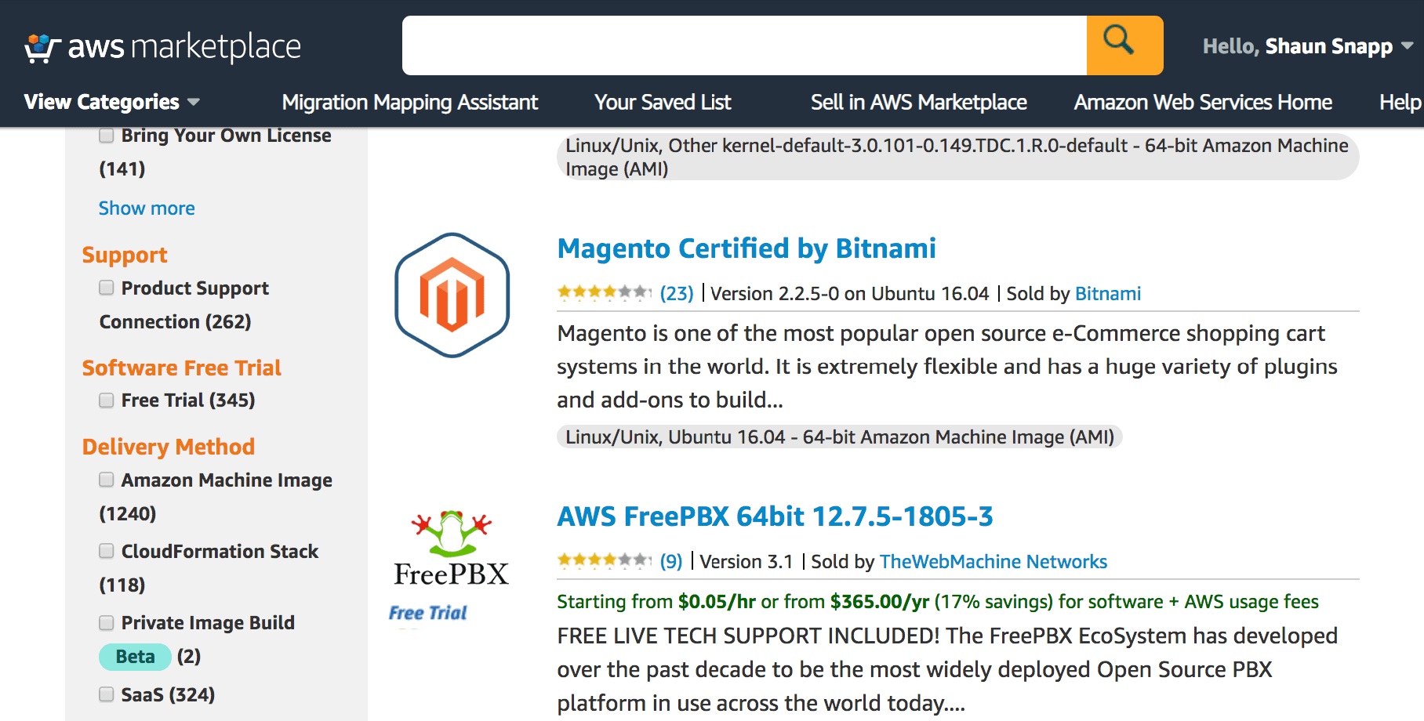Open the Bitnami seller page

(x=1108, y=293)
